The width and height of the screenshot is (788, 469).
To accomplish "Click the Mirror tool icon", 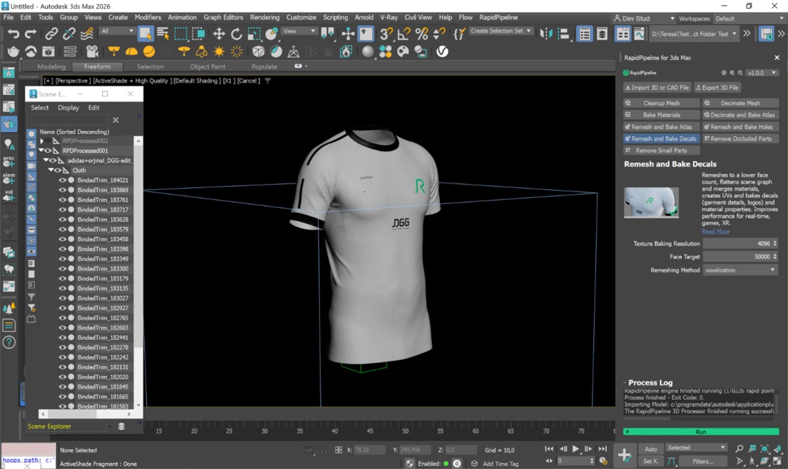I will pyautogui.click(x=546, y=33).
